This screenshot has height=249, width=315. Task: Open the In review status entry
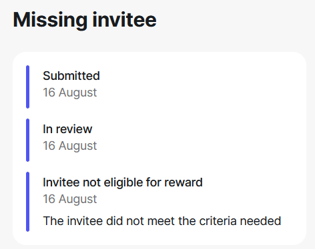coord(67,129)
